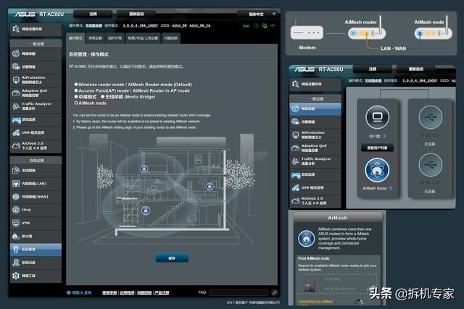Open AiCloud 2.0 in main window sidebar
The width and height of the screenshot is (464, 309).
pyautogui.click(x=36, y=145)
